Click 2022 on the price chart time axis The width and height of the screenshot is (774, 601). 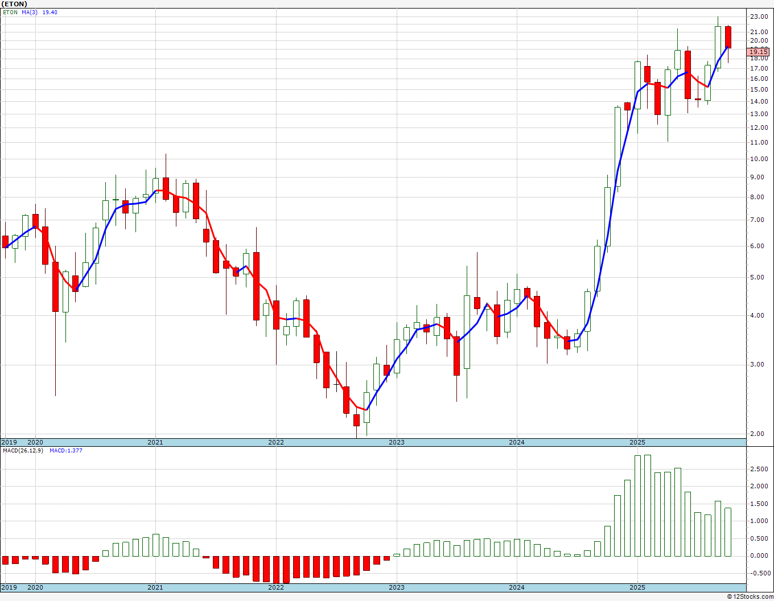pyautogui.click(x=276, y=442)
